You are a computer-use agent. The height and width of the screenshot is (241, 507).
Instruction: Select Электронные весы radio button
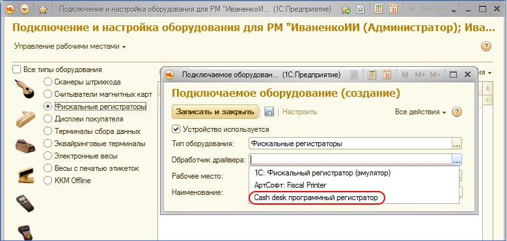pos(48,156)
